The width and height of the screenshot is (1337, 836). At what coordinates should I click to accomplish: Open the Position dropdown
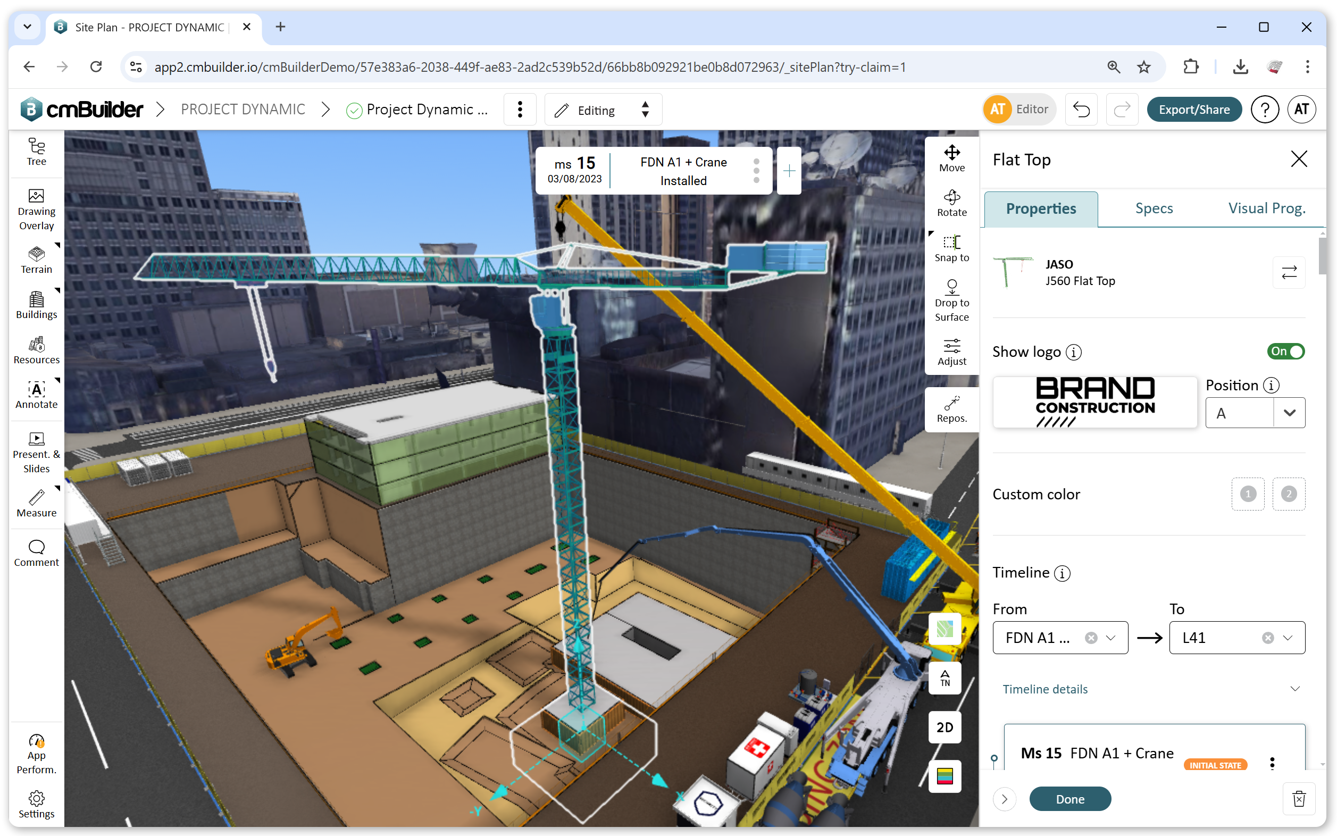(1255, 413)
